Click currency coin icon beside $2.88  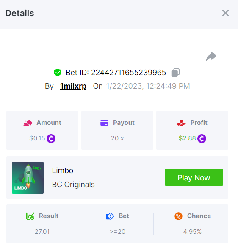coord(202,138)
